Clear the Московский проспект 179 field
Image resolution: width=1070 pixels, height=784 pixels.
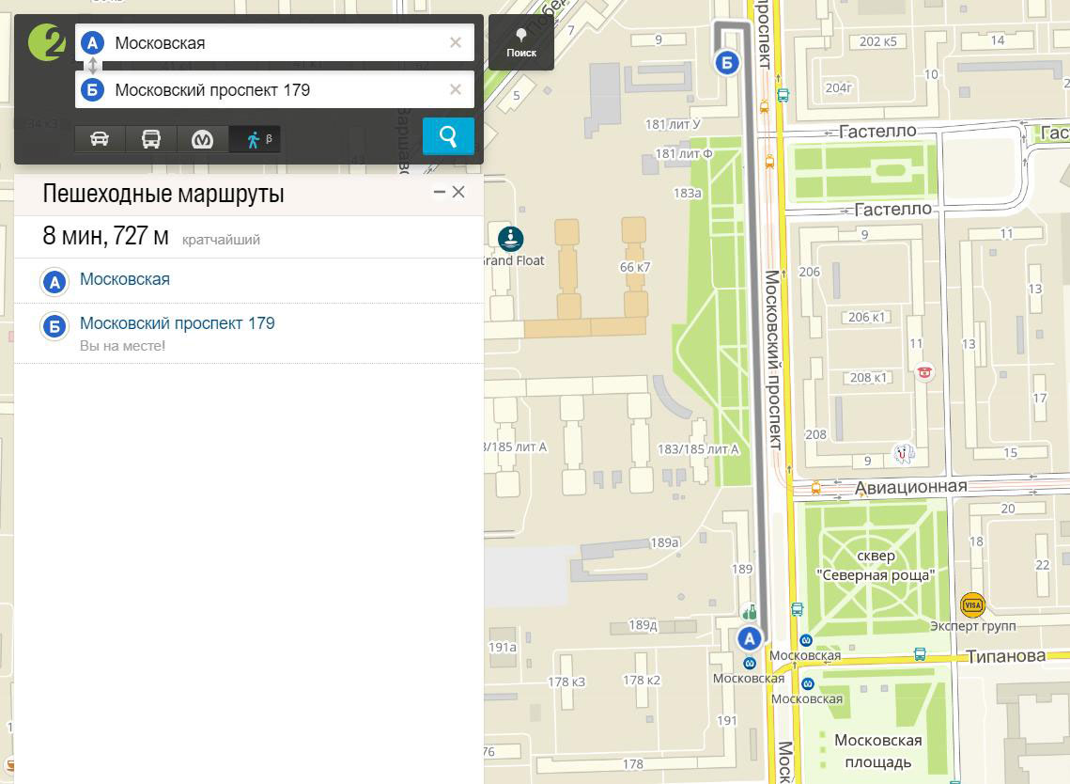coord(456,89)
